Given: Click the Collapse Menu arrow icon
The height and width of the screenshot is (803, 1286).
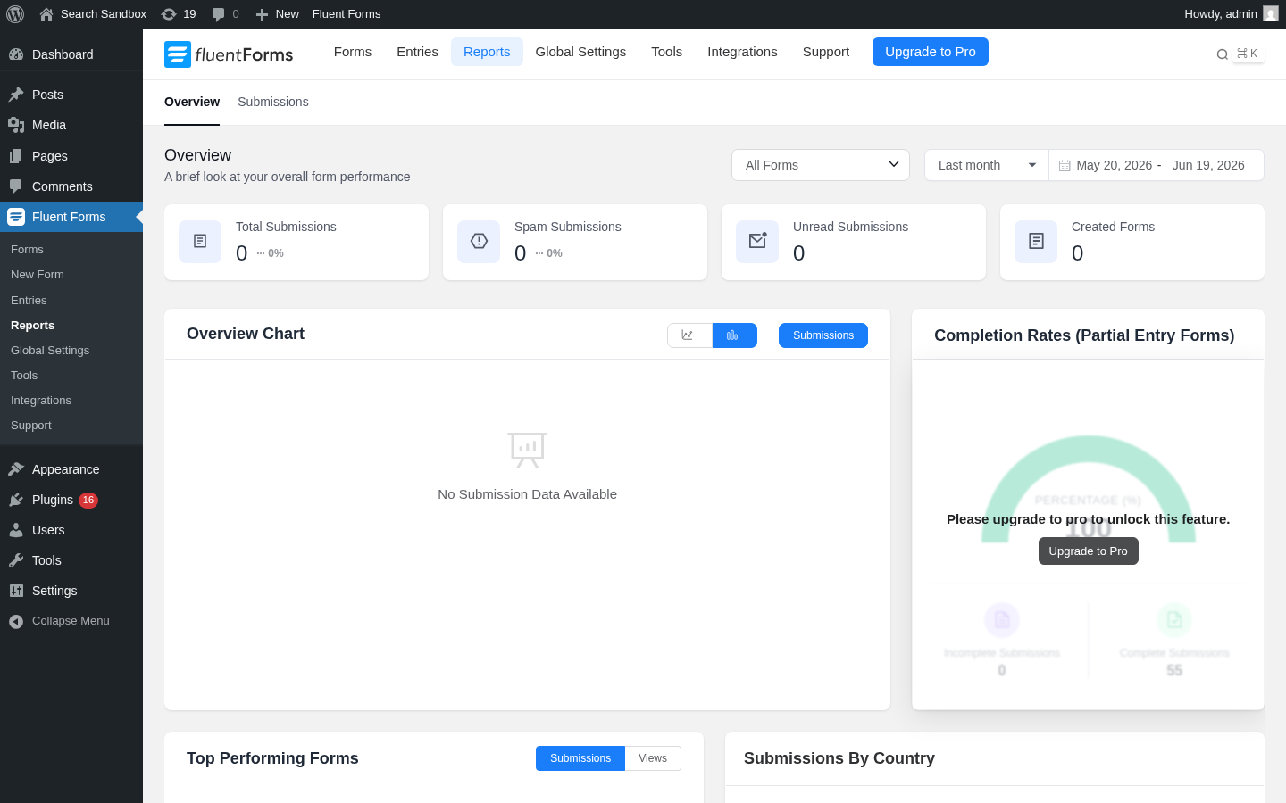Looking at the screenshot, I should 16,621.
